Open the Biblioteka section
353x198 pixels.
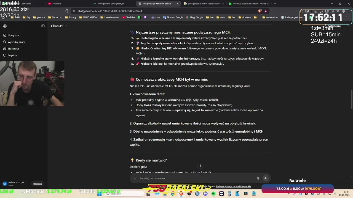tap(13, 49)
